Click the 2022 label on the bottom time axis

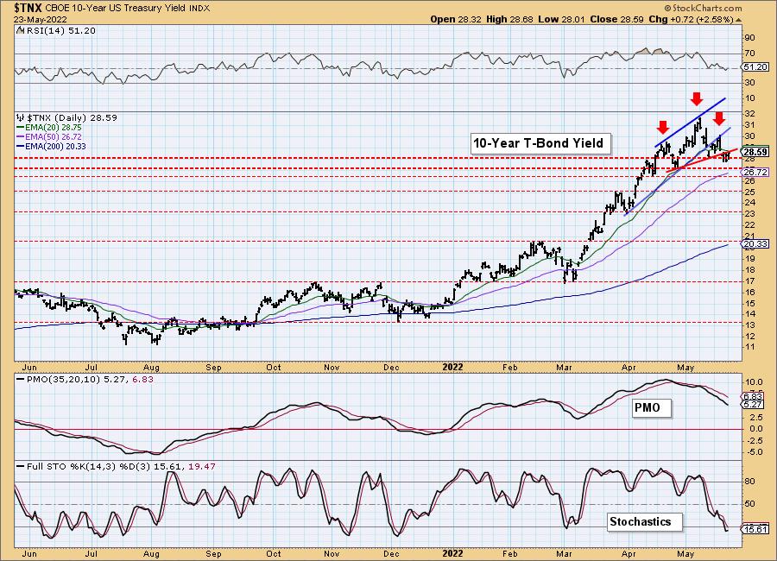(452, 553)
